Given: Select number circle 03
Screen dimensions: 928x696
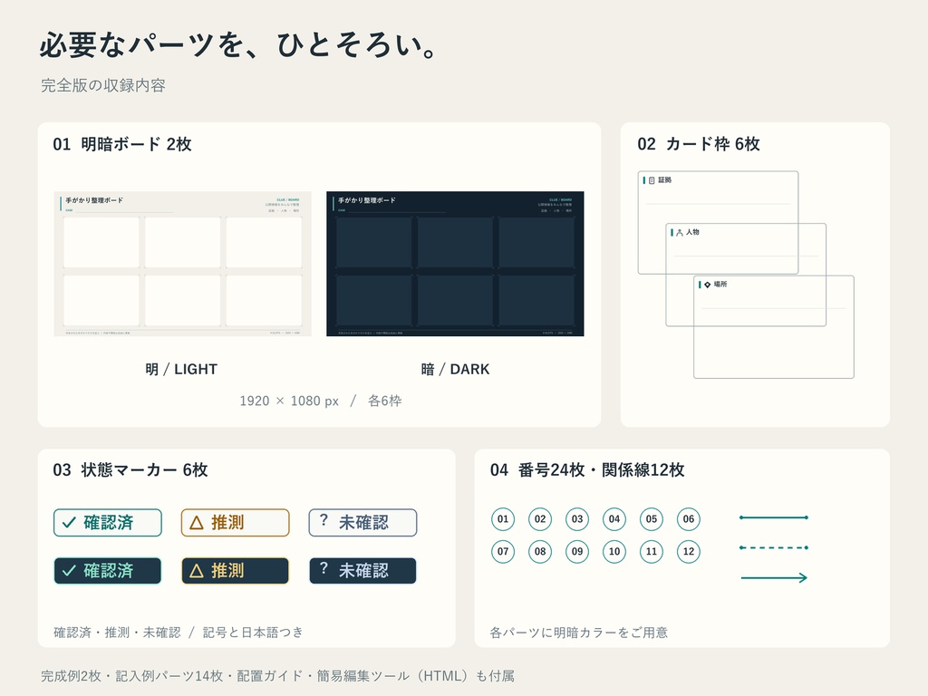Looking at the screenshot, I should (x=577, y=519).
